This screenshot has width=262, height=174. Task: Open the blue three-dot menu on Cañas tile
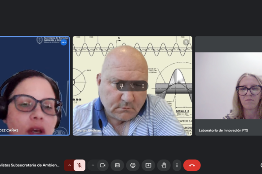[x=63, y=42]
